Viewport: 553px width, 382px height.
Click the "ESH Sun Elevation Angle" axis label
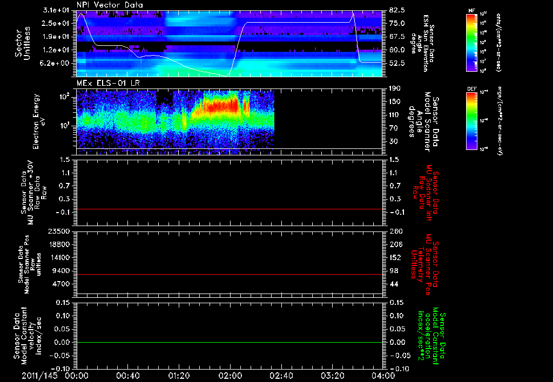(423, 43)
